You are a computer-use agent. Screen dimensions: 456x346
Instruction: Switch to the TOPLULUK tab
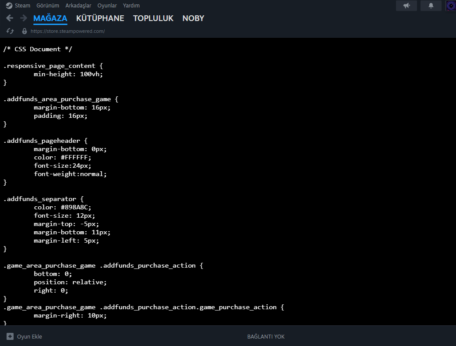tap(153, 18)
